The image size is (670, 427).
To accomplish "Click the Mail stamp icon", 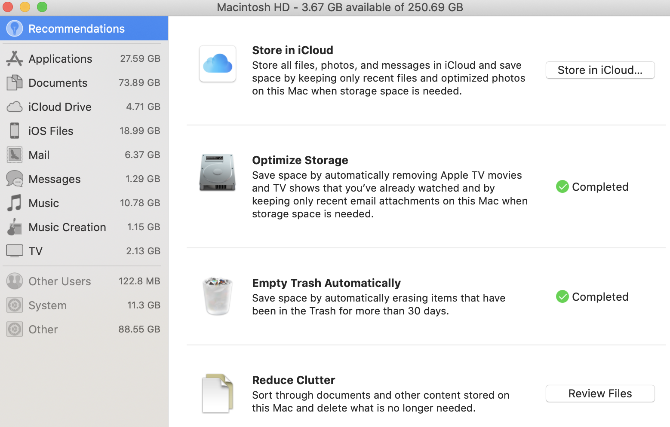I will click(x=15, y=155).
